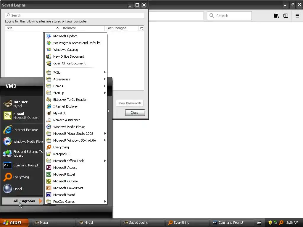This screenshot has height=227, width=303.
Task: Switch to Saved Logins taskbar button
Action: [143, 223]
